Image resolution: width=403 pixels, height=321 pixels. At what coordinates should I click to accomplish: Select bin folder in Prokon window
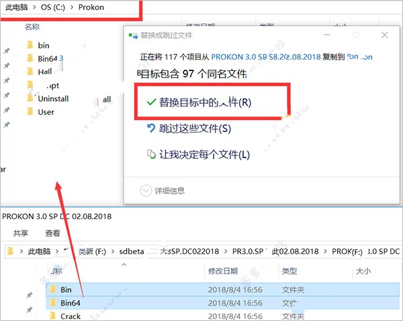pyautogui.click(x=44, y=46)
